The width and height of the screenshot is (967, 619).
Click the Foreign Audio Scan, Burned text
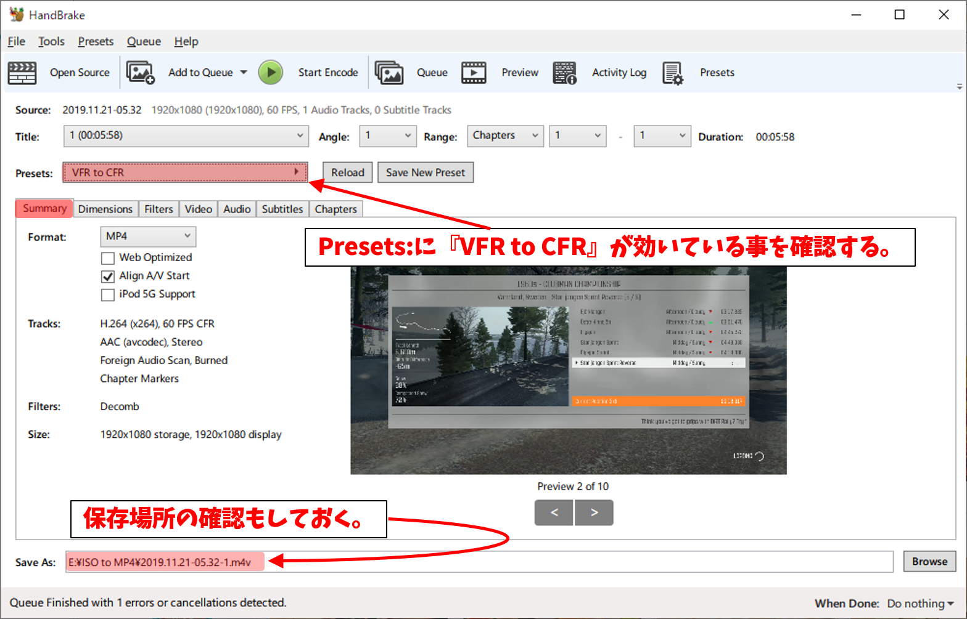[164, 360]
